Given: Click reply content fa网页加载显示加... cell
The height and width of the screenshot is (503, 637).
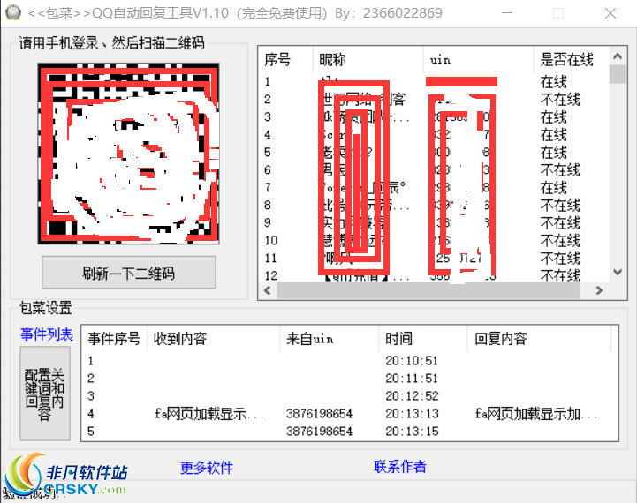Looking at the screenshot, I should (x=536, y=413).
